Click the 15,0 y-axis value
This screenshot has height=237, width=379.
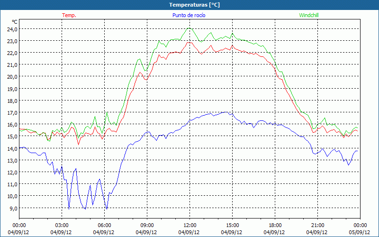click(x=13, y=137)
